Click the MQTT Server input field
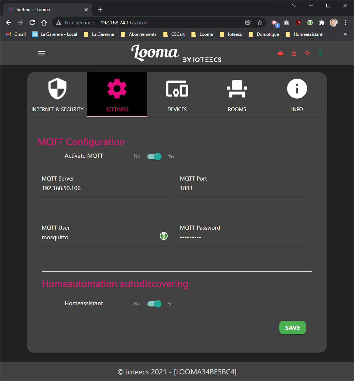 tap(106, 189)
